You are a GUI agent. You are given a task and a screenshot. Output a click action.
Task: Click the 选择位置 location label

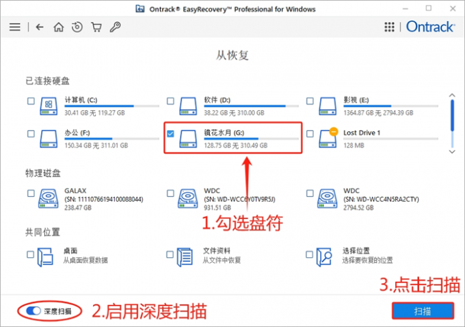356,251
